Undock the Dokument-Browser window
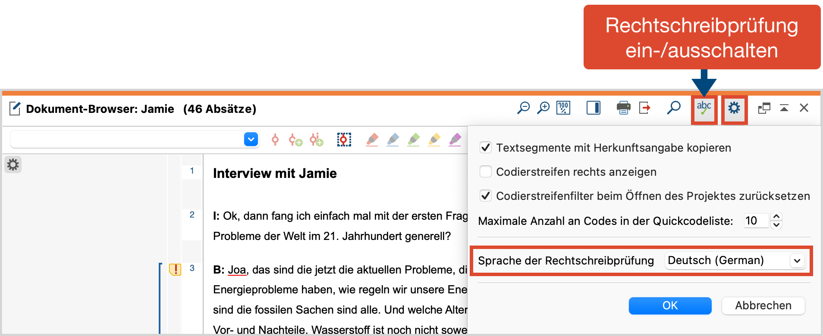The width and height of the screenshot is (823, 336). 764,108
